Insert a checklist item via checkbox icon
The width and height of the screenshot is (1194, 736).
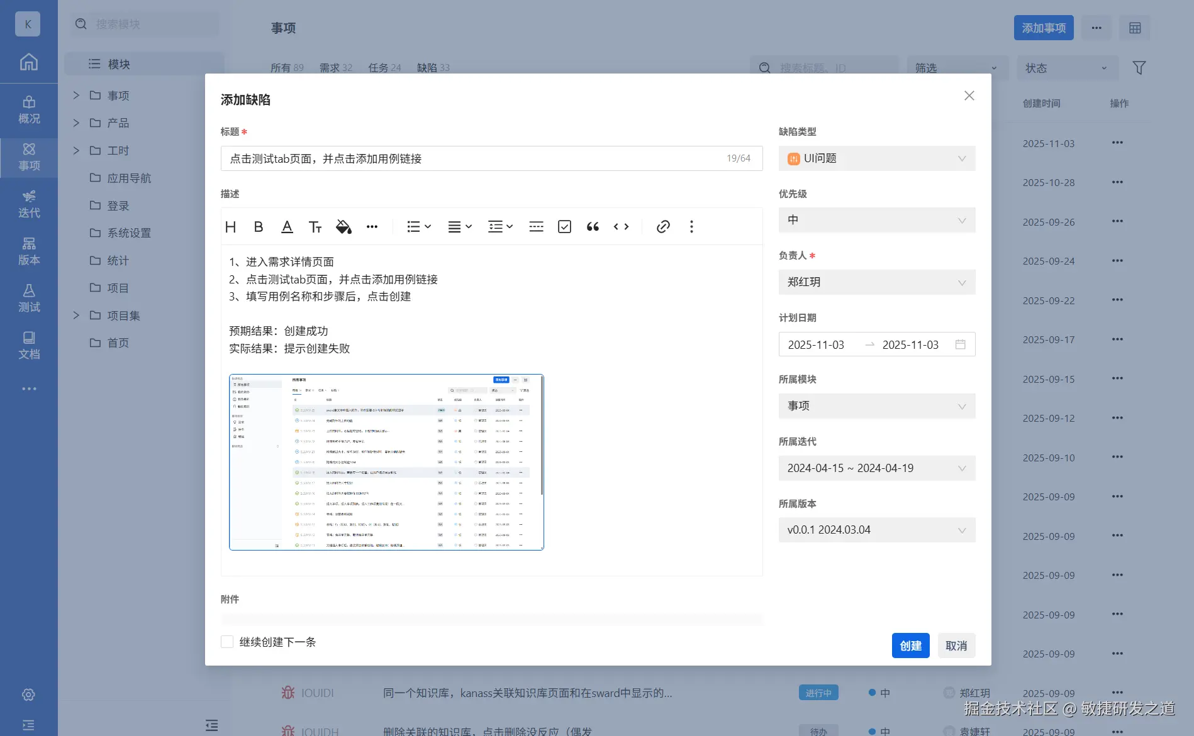point(565,227)
